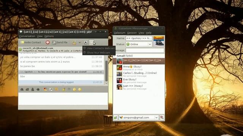This screenshot has height=136, width=243.
Task: Open the Options menu in chat window
Action: (x=49, y=36)
